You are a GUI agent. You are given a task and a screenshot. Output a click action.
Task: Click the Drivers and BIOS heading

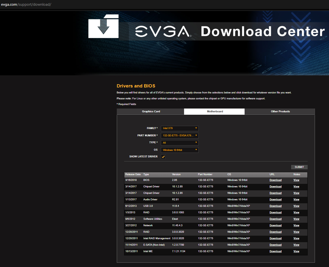pyautogui.click(x=136, y=86)
